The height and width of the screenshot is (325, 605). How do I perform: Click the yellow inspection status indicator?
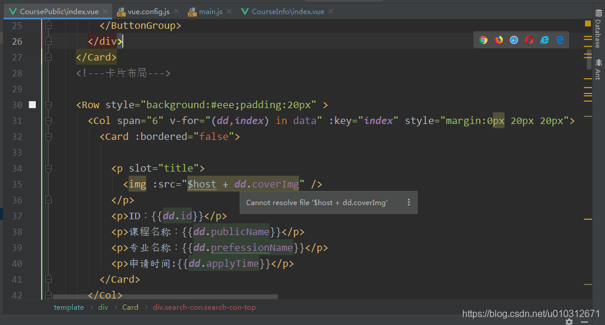pyautogui.click(x=587, y=24)
